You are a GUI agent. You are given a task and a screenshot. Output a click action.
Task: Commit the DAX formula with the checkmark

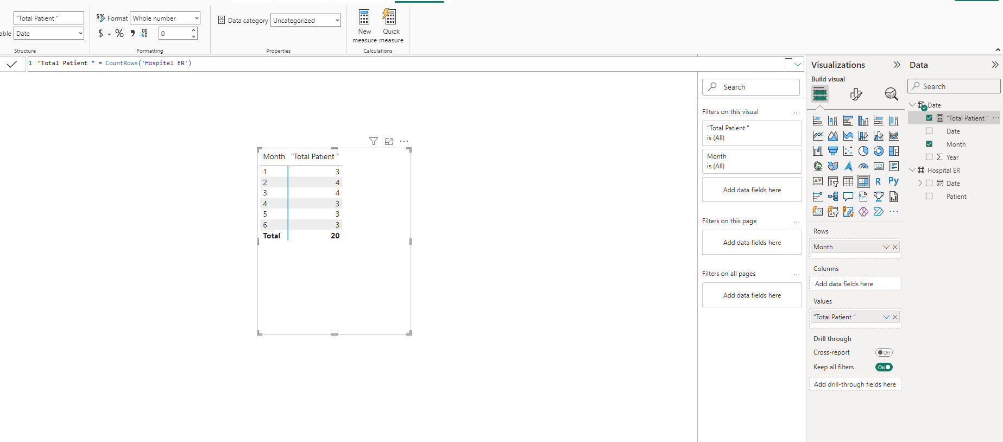(12, 64)
